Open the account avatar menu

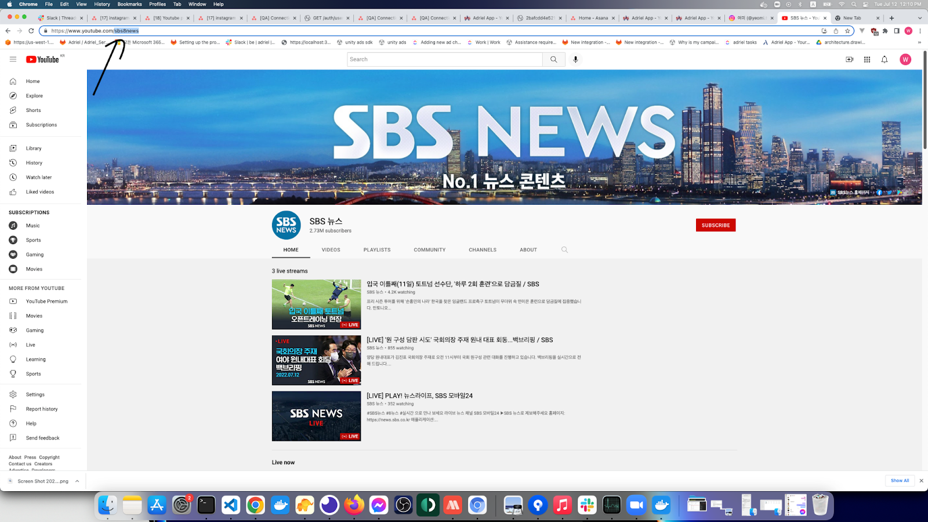pyautogui.click(x=905, y=59)
